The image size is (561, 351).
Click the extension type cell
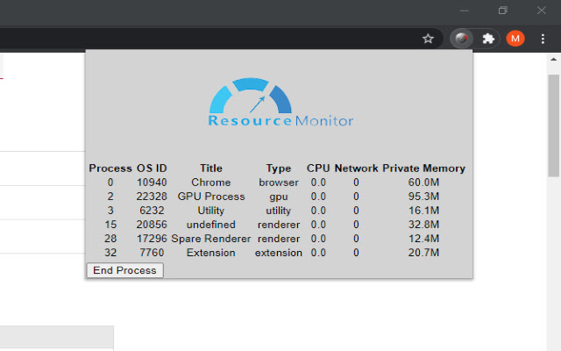tap(279, 253)
